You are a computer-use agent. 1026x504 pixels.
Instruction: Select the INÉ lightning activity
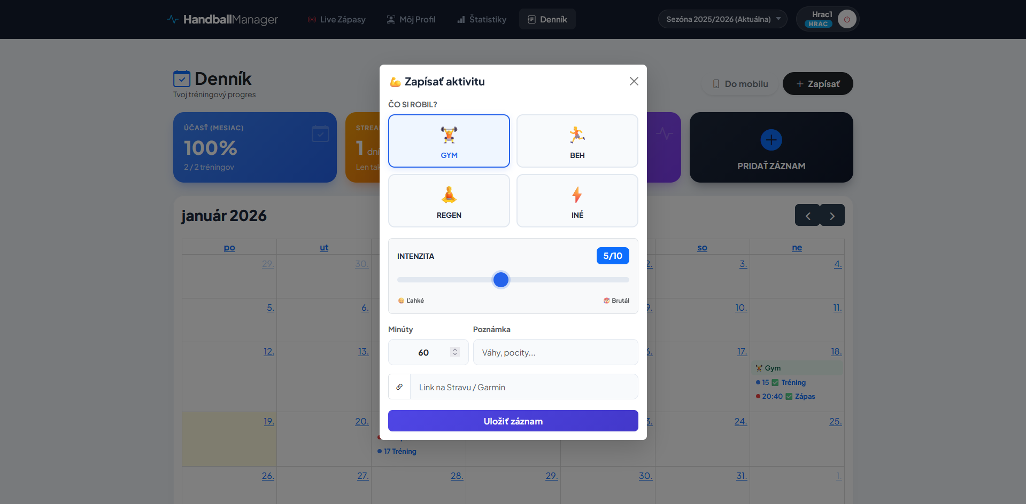(577, 201)
